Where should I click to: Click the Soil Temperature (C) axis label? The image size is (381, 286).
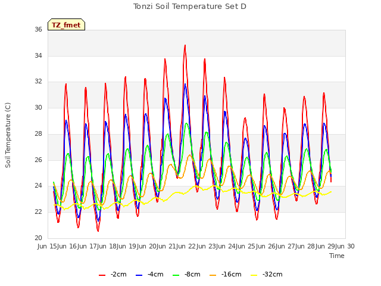point(8,135)
